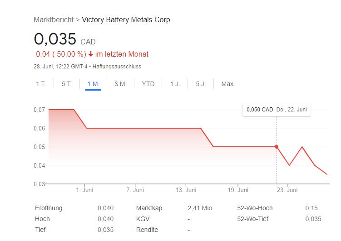Viewport: 341px width, 241px height.
Task: Open the YTD chart view
Action: click(148, 84)
